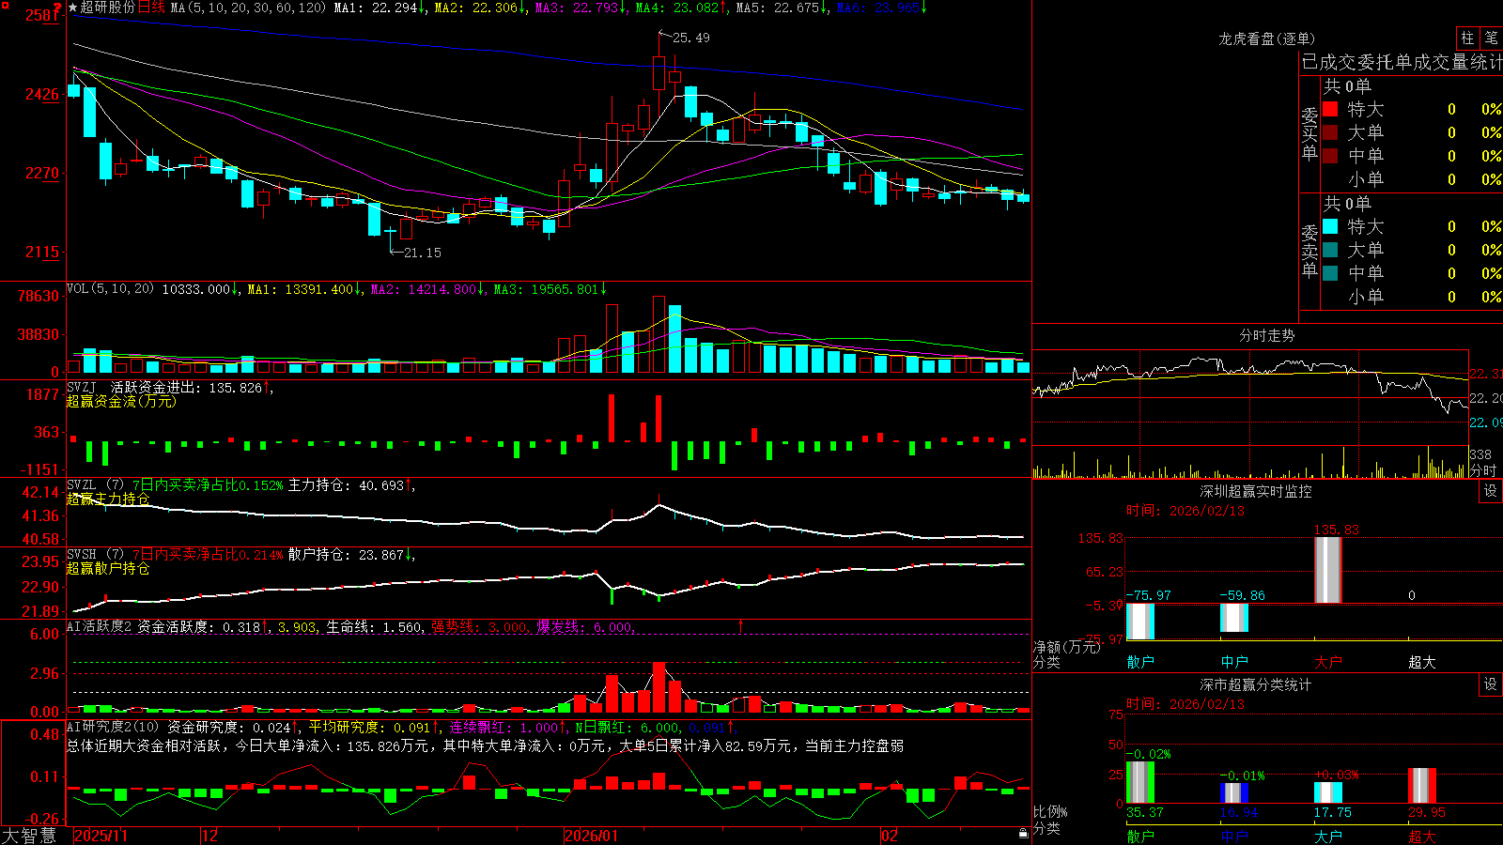Click the 已成交委托单成交量统计 heading

1402,62
